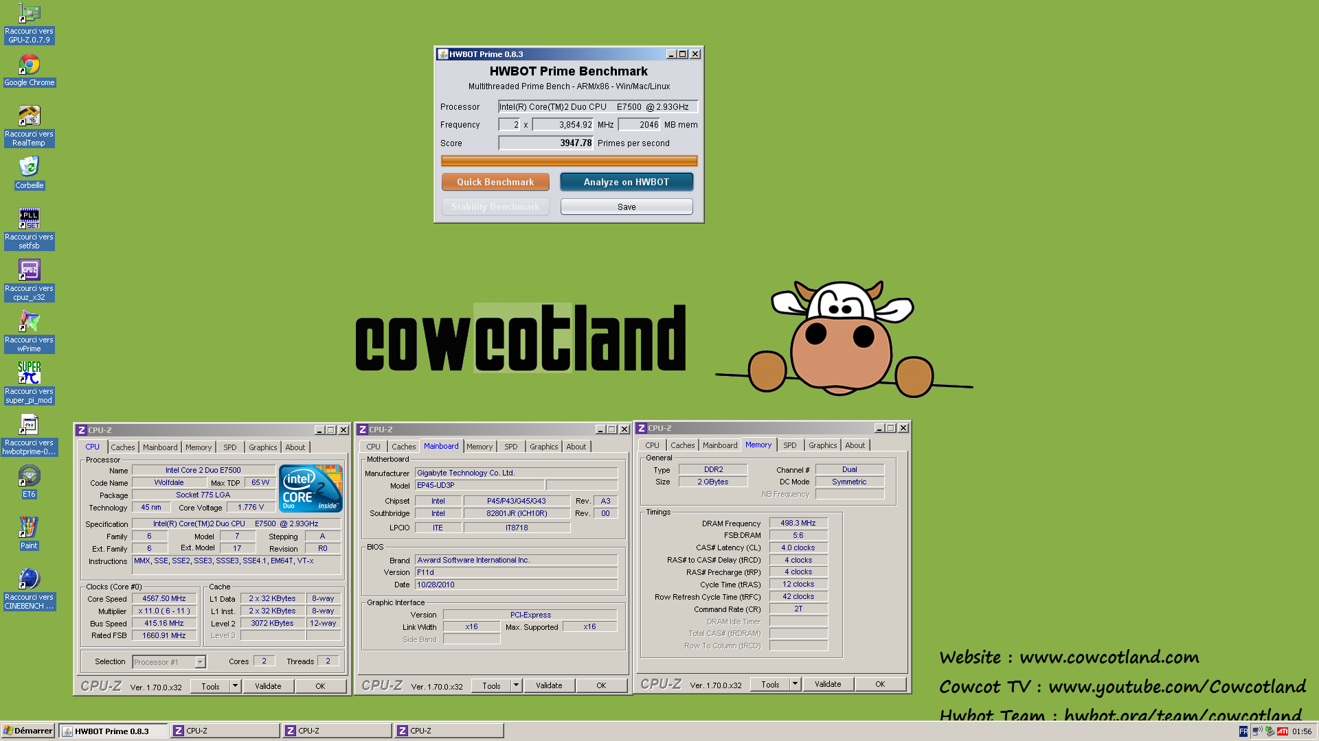Switch to CPU tab in Mainboard window
This screenshot has width=1319, height=741.
tap(373, 447)
